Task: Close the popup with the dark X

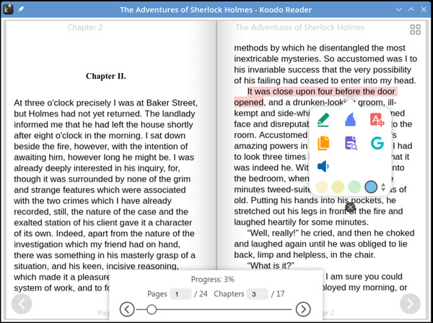Action: click(x=350, y=207)
